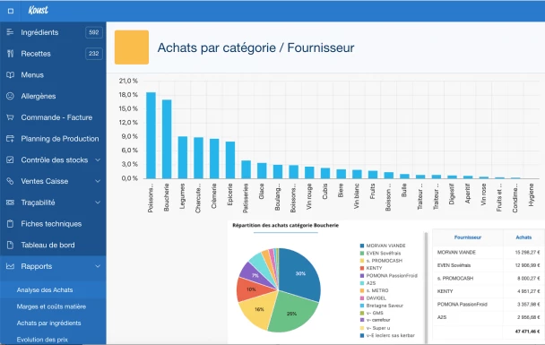Toggle EVEN Sovéfrais series in the pie legend
Image resolution: width=545 pixels, height=345 pixels.
pyautogui.click(x=380, y=254)
